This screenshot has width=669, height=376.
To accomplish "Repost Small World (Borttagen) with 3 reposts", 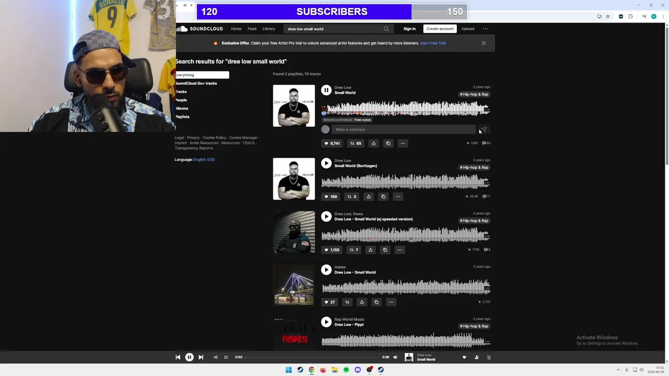I will tap(352, 196).
